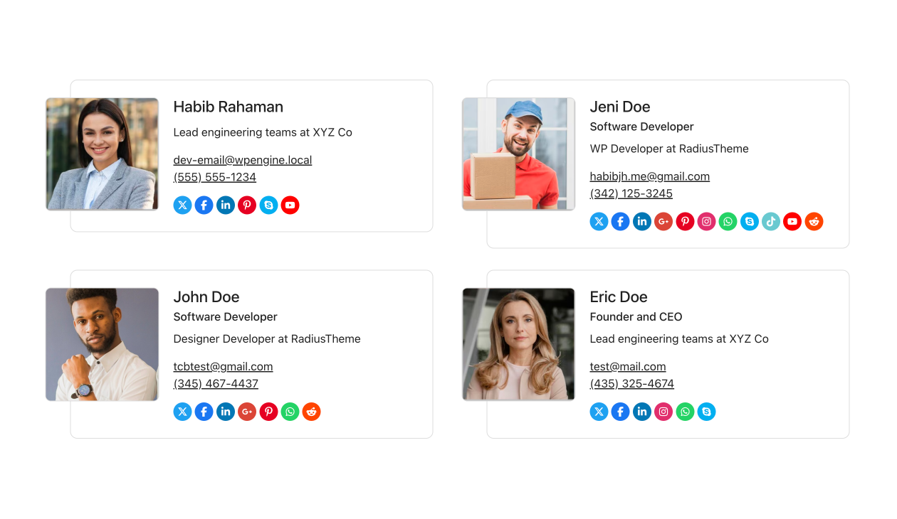897x519 pixels.
Task: Select Habib Rahaman's Lead engineering teams bio
Action: (263, 132)
